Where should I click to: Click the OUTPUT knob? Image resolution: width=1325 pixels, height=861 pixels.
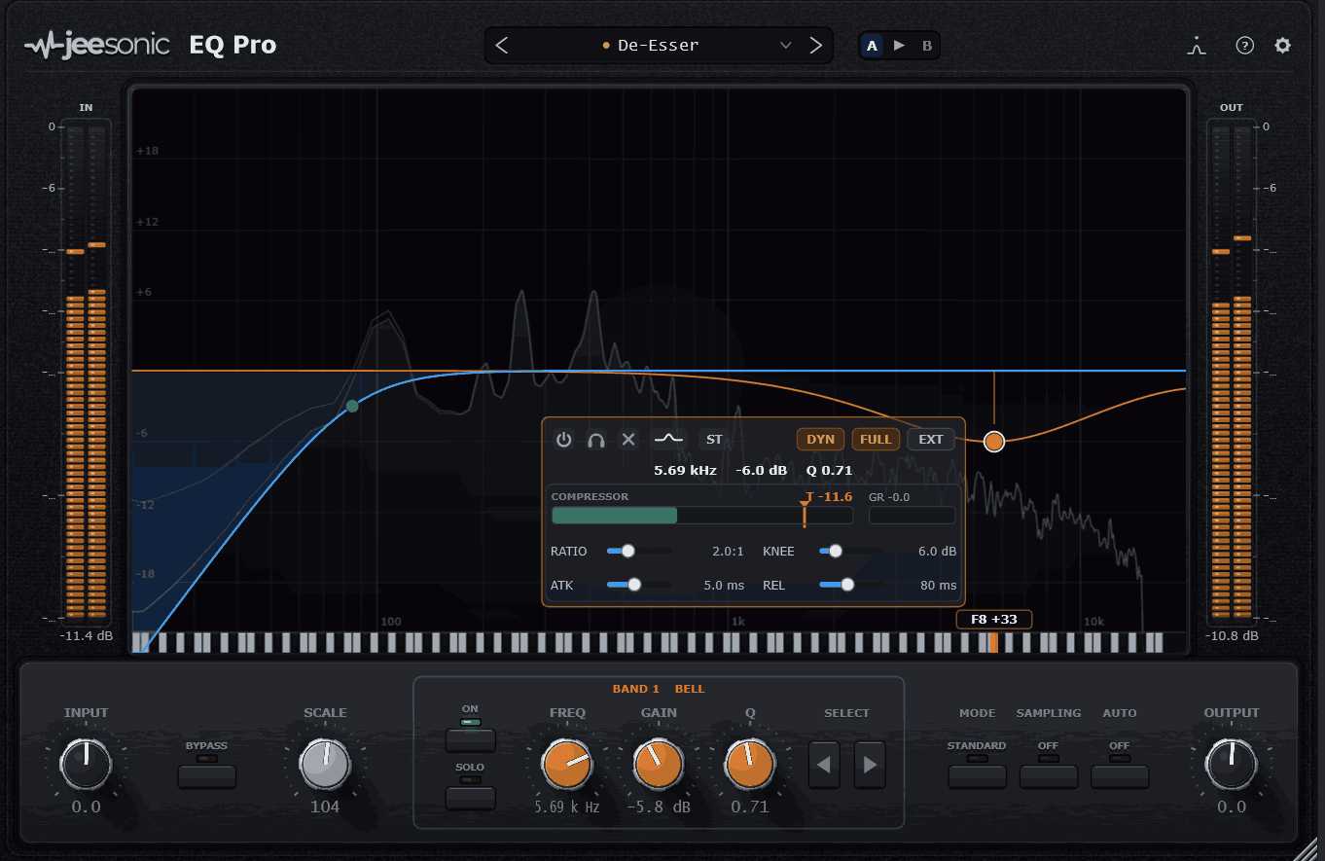pyautogui.click(x=1231, y=764)
